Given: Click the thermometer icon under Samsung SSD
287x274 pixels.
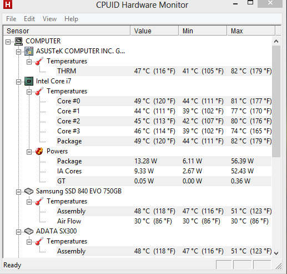Looking at the screenshot, I should (39, 201).
